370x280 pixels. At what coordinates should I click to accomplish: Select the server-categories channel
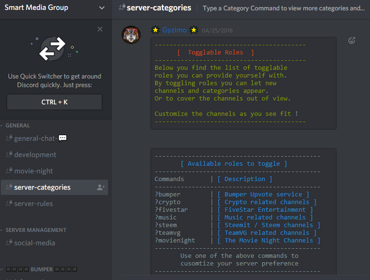coord(42,187)
